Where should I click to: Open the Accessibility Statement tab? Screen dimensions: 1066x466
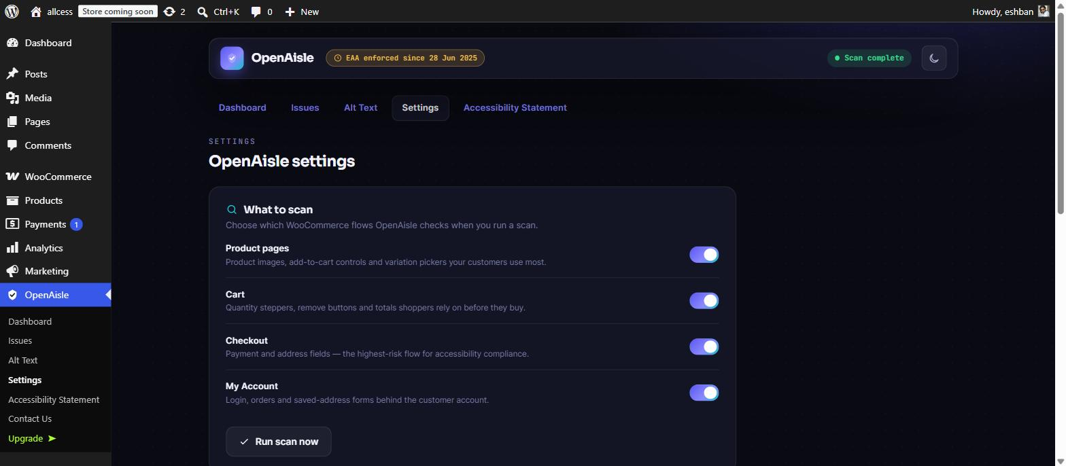[515, 108]
